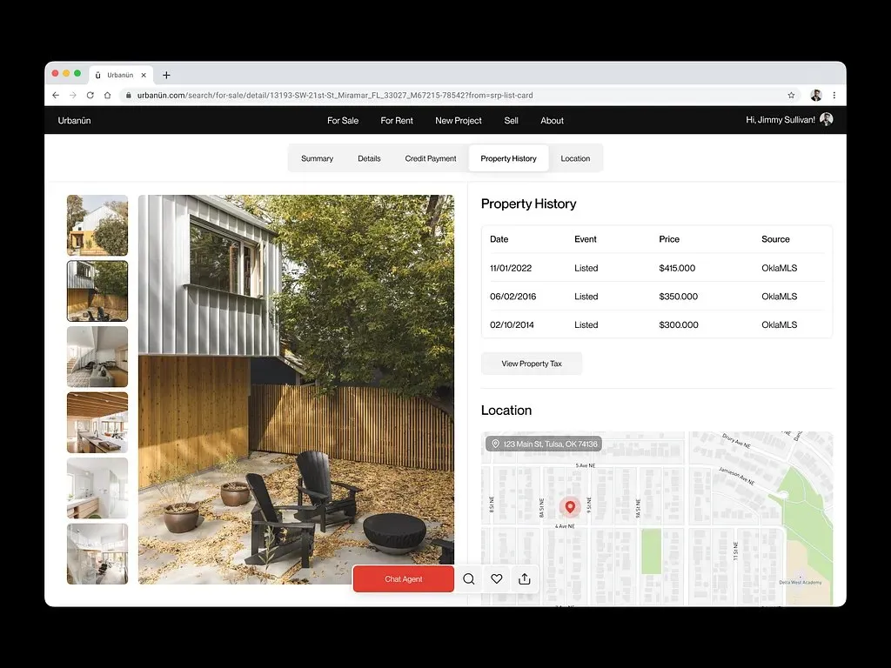This screenshot has width=891, height=668.
Task: Click the $415.000 price cell
Action: coord(677,268)
